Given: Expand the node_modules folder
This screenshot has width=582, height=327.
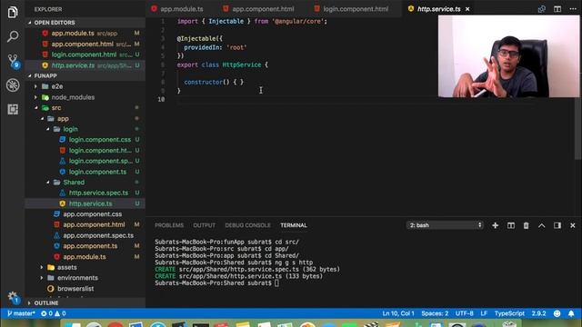Looking at the screenshot, I should [35, 97].
